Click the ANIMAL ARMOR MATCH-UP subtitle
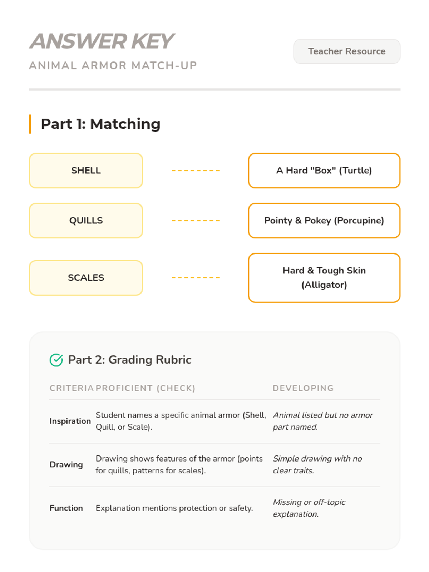The image size is (429, 572). coord(113,66)
